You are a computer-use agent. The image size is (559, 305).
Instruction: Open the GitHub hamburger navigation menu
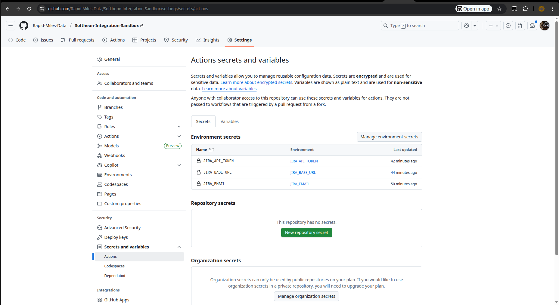(11, 26)
